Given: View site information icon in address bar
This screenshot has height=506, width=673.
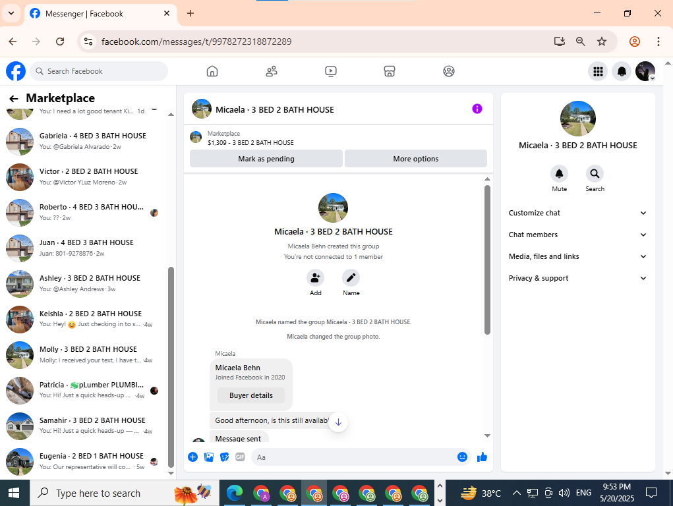Looking at the screenshot, I should tap(88, 42).
